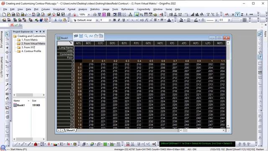Click the red X cancel formula icon

pos(12,25)
